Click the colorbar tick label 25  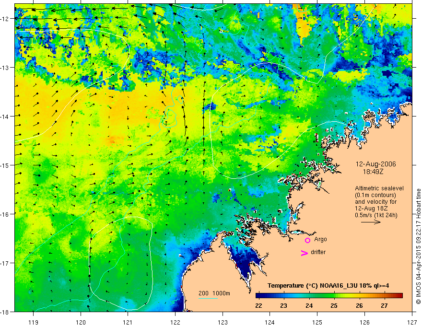click(334, 305)
